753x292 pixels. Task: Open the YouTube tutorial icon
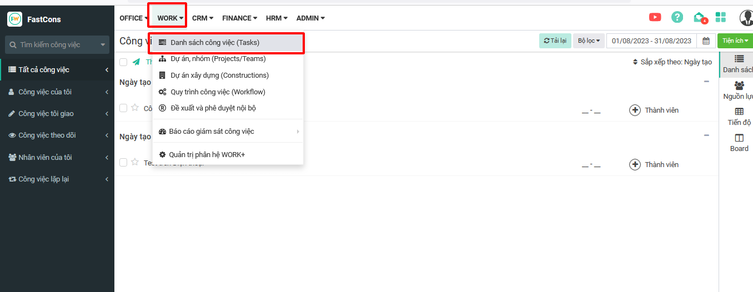point(655,17)
